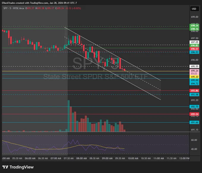Click the 697.50 price axis value
This screenshot has width=202, height=173.
pyautogui.click(x=195, y=38)
